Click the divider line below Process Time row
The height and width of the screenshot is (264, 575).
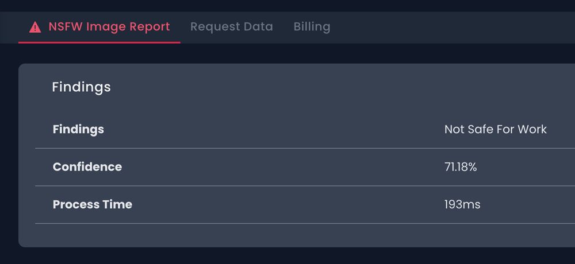[x=305, y=223]
